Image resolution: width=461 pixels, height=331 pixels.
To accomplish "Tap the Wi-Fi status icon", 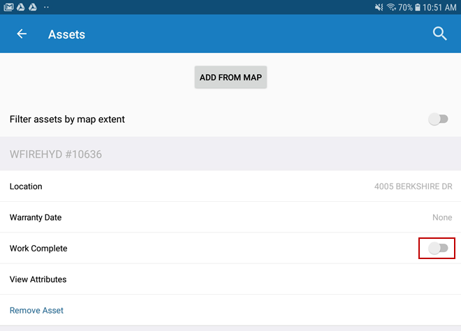I will point(391,7).
